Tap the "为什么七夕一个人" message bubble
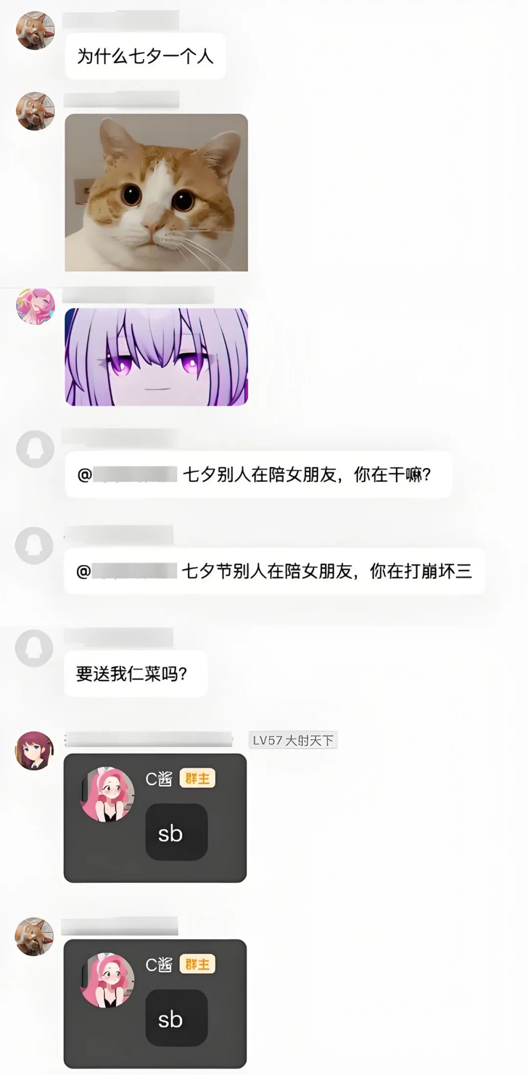The image size is (528, 1075). [x=145, y=56]
